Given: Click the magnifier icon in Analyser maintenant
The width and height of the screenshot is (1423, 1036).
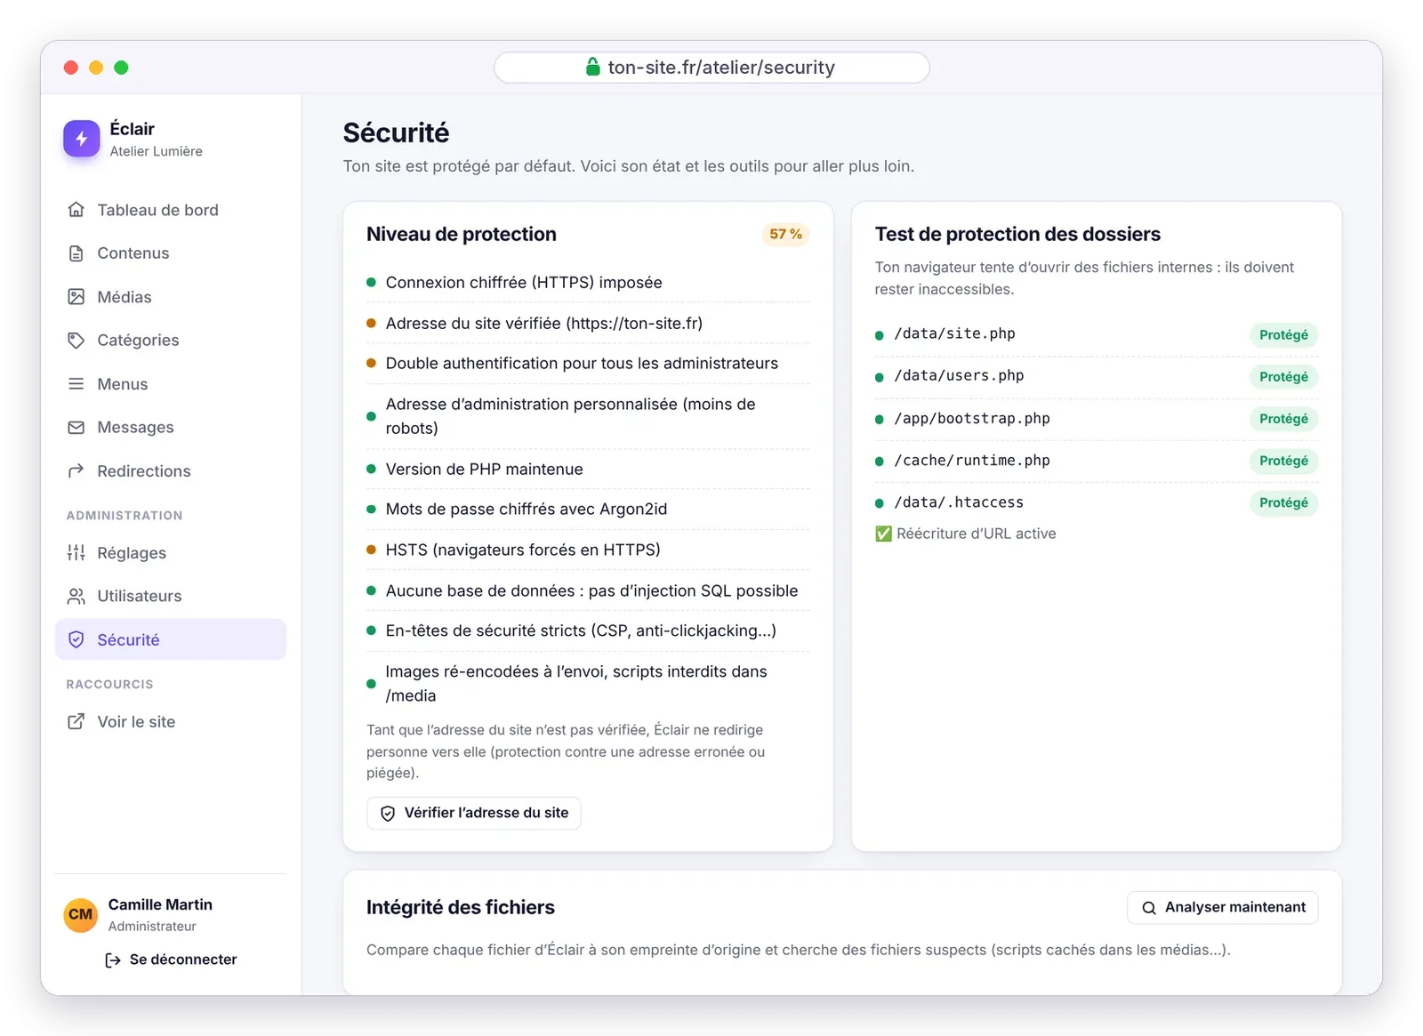Looking at the screenshot, I should [1149, 908].
